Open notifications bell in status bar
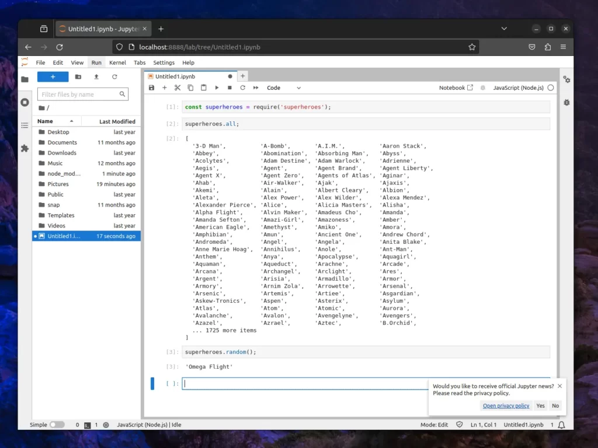Viewport: 598px width, 448px height. (561, 425)
